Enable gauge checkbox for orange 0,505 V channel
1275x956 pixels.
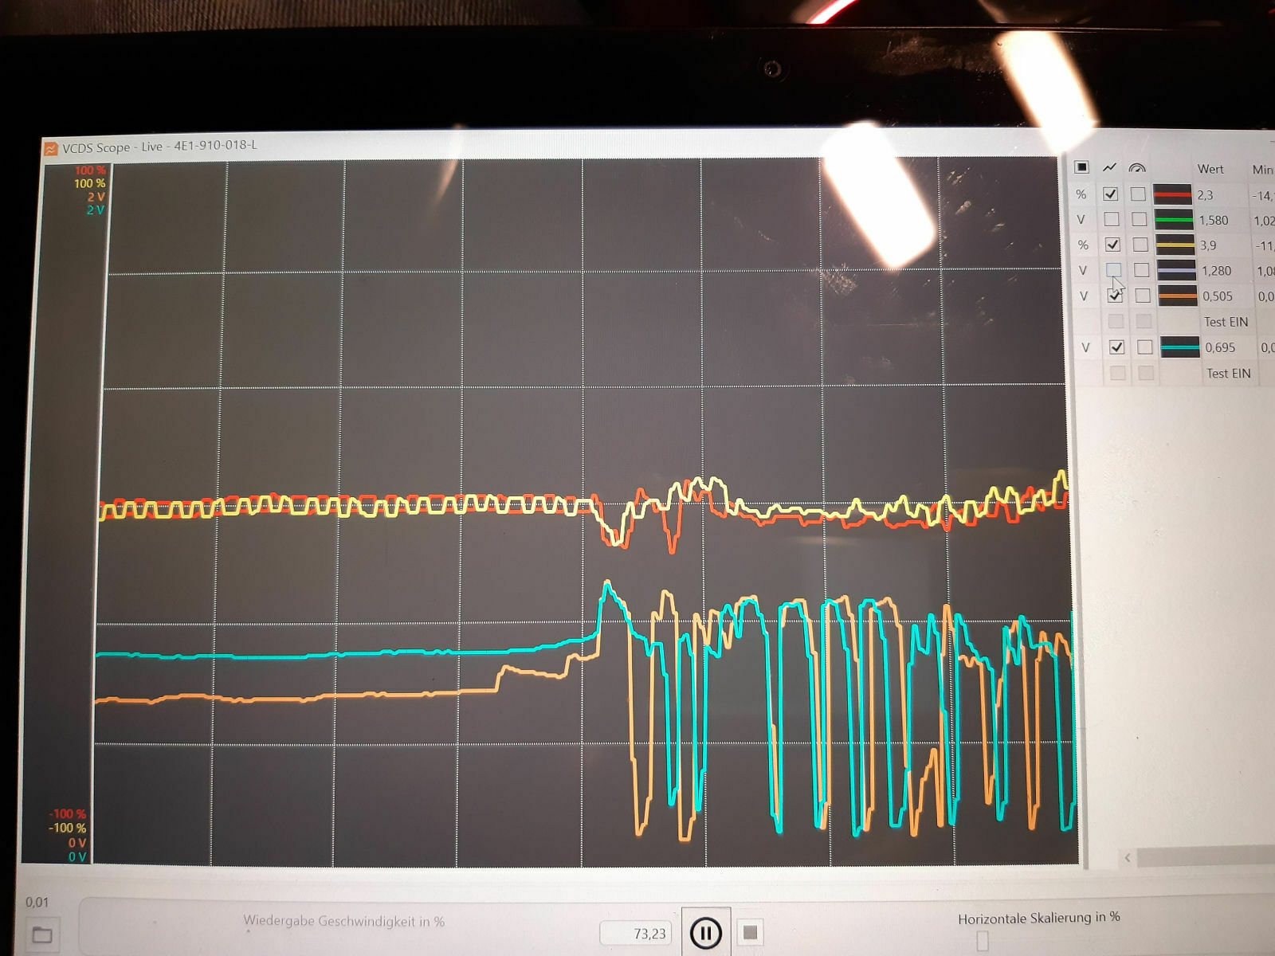(1143, 296)
